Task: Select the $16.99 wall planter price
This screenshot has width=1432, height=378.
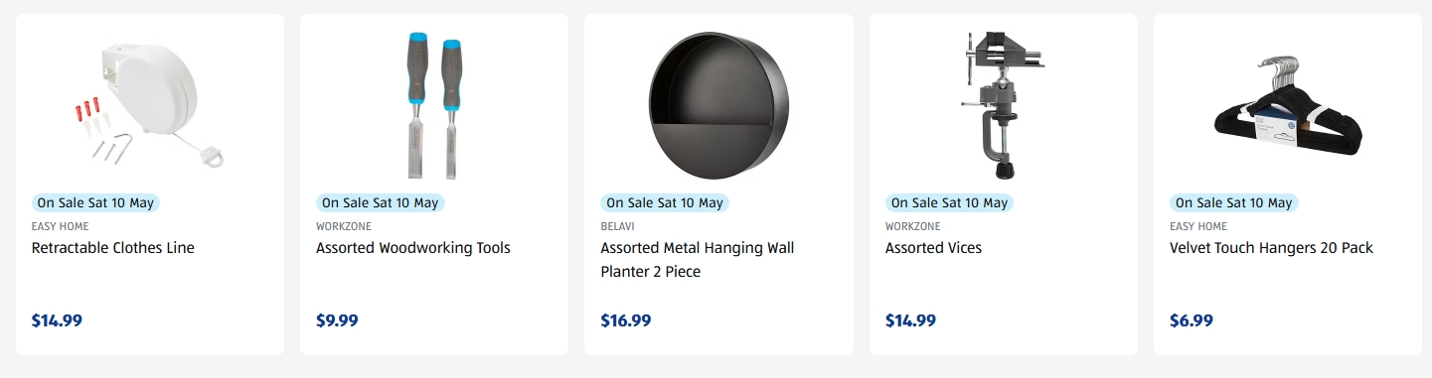Action: coord(626,320)
